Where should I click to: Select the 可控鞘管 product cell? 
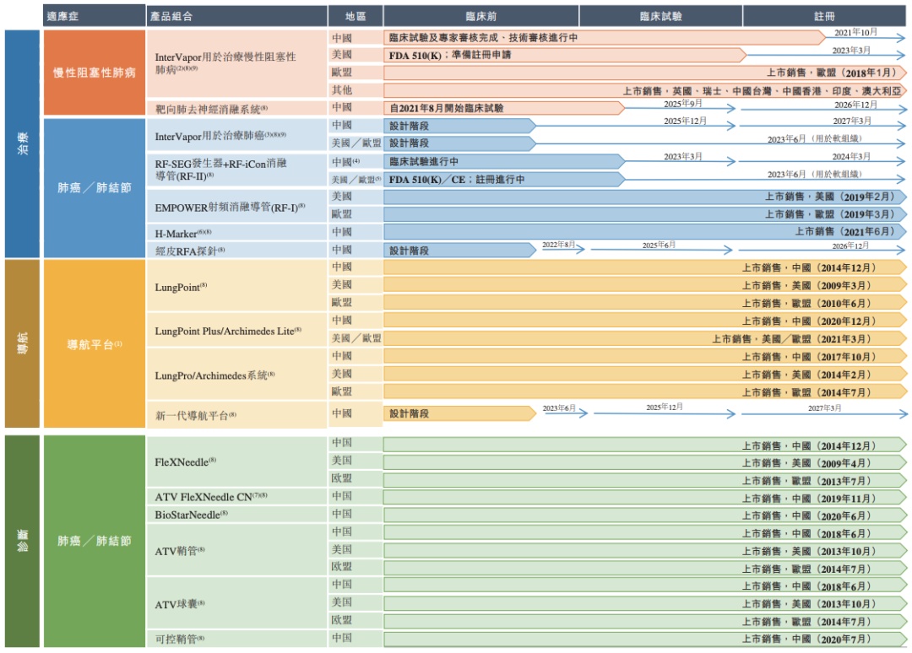(236, 639)
